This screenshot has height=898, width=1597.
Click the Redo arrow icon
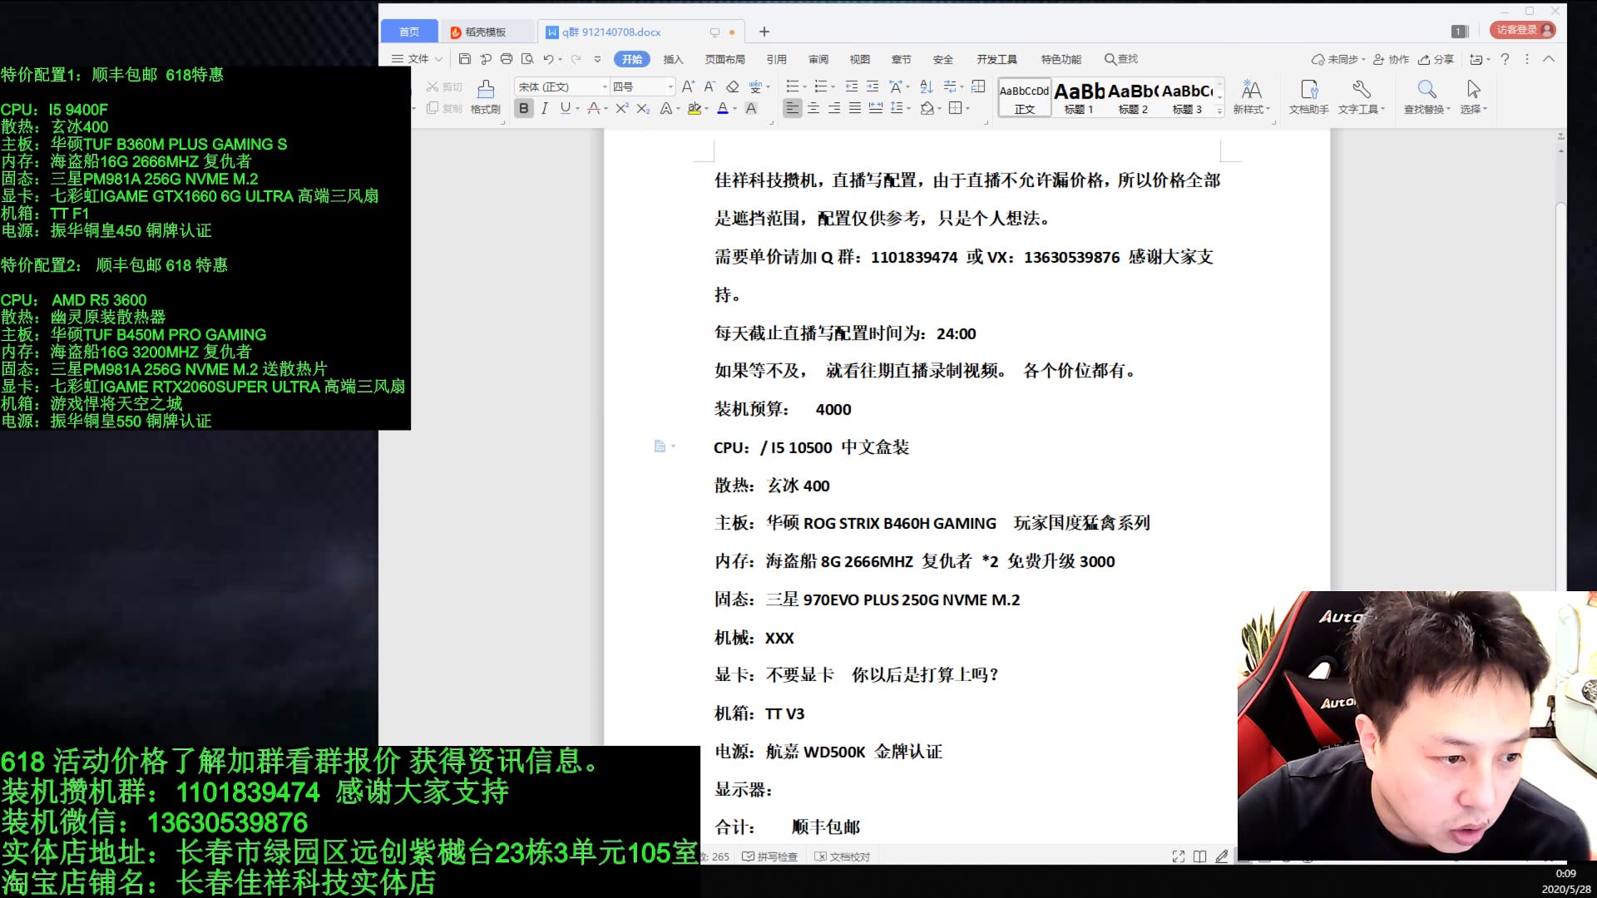click(576, 59)
